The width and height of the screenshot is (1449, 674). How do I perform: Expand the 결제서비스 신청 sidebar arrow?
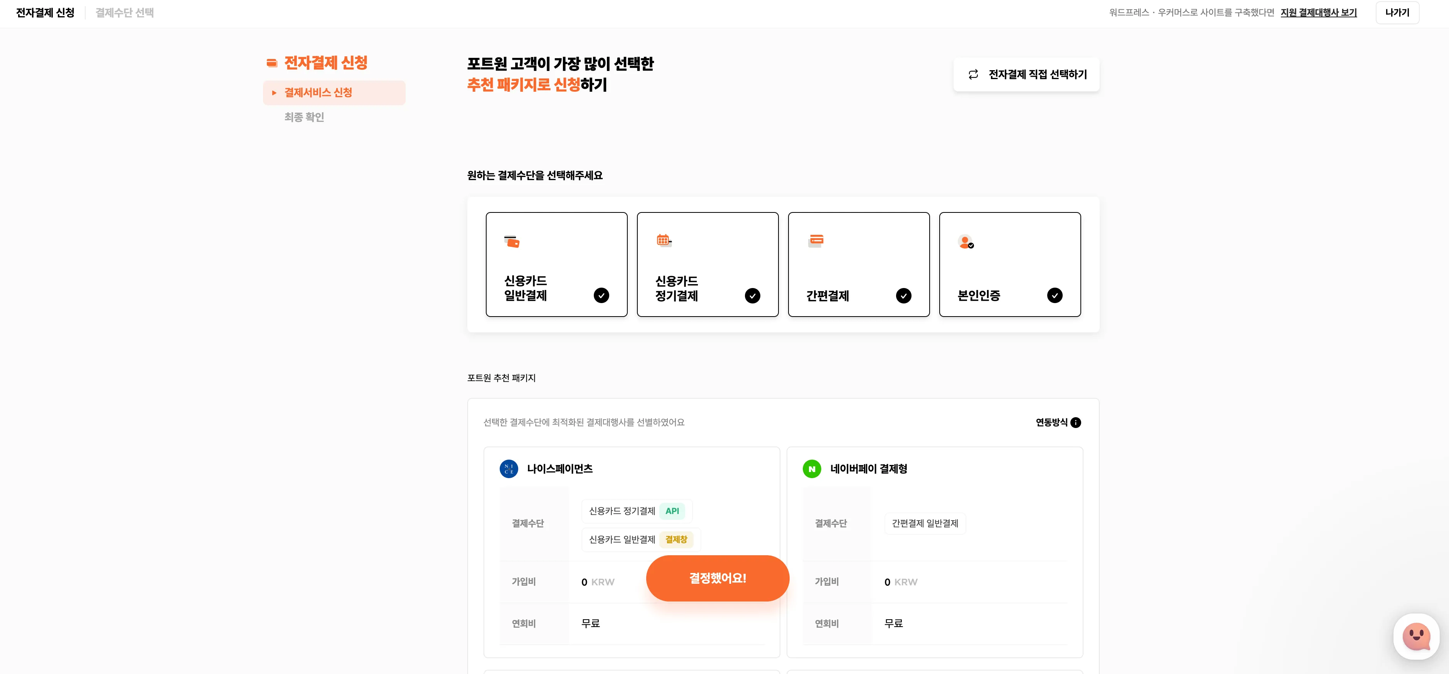275,93
